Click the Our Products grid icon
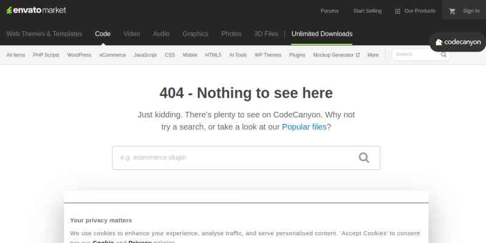The image size is (486, 243). tap(397, 11)
